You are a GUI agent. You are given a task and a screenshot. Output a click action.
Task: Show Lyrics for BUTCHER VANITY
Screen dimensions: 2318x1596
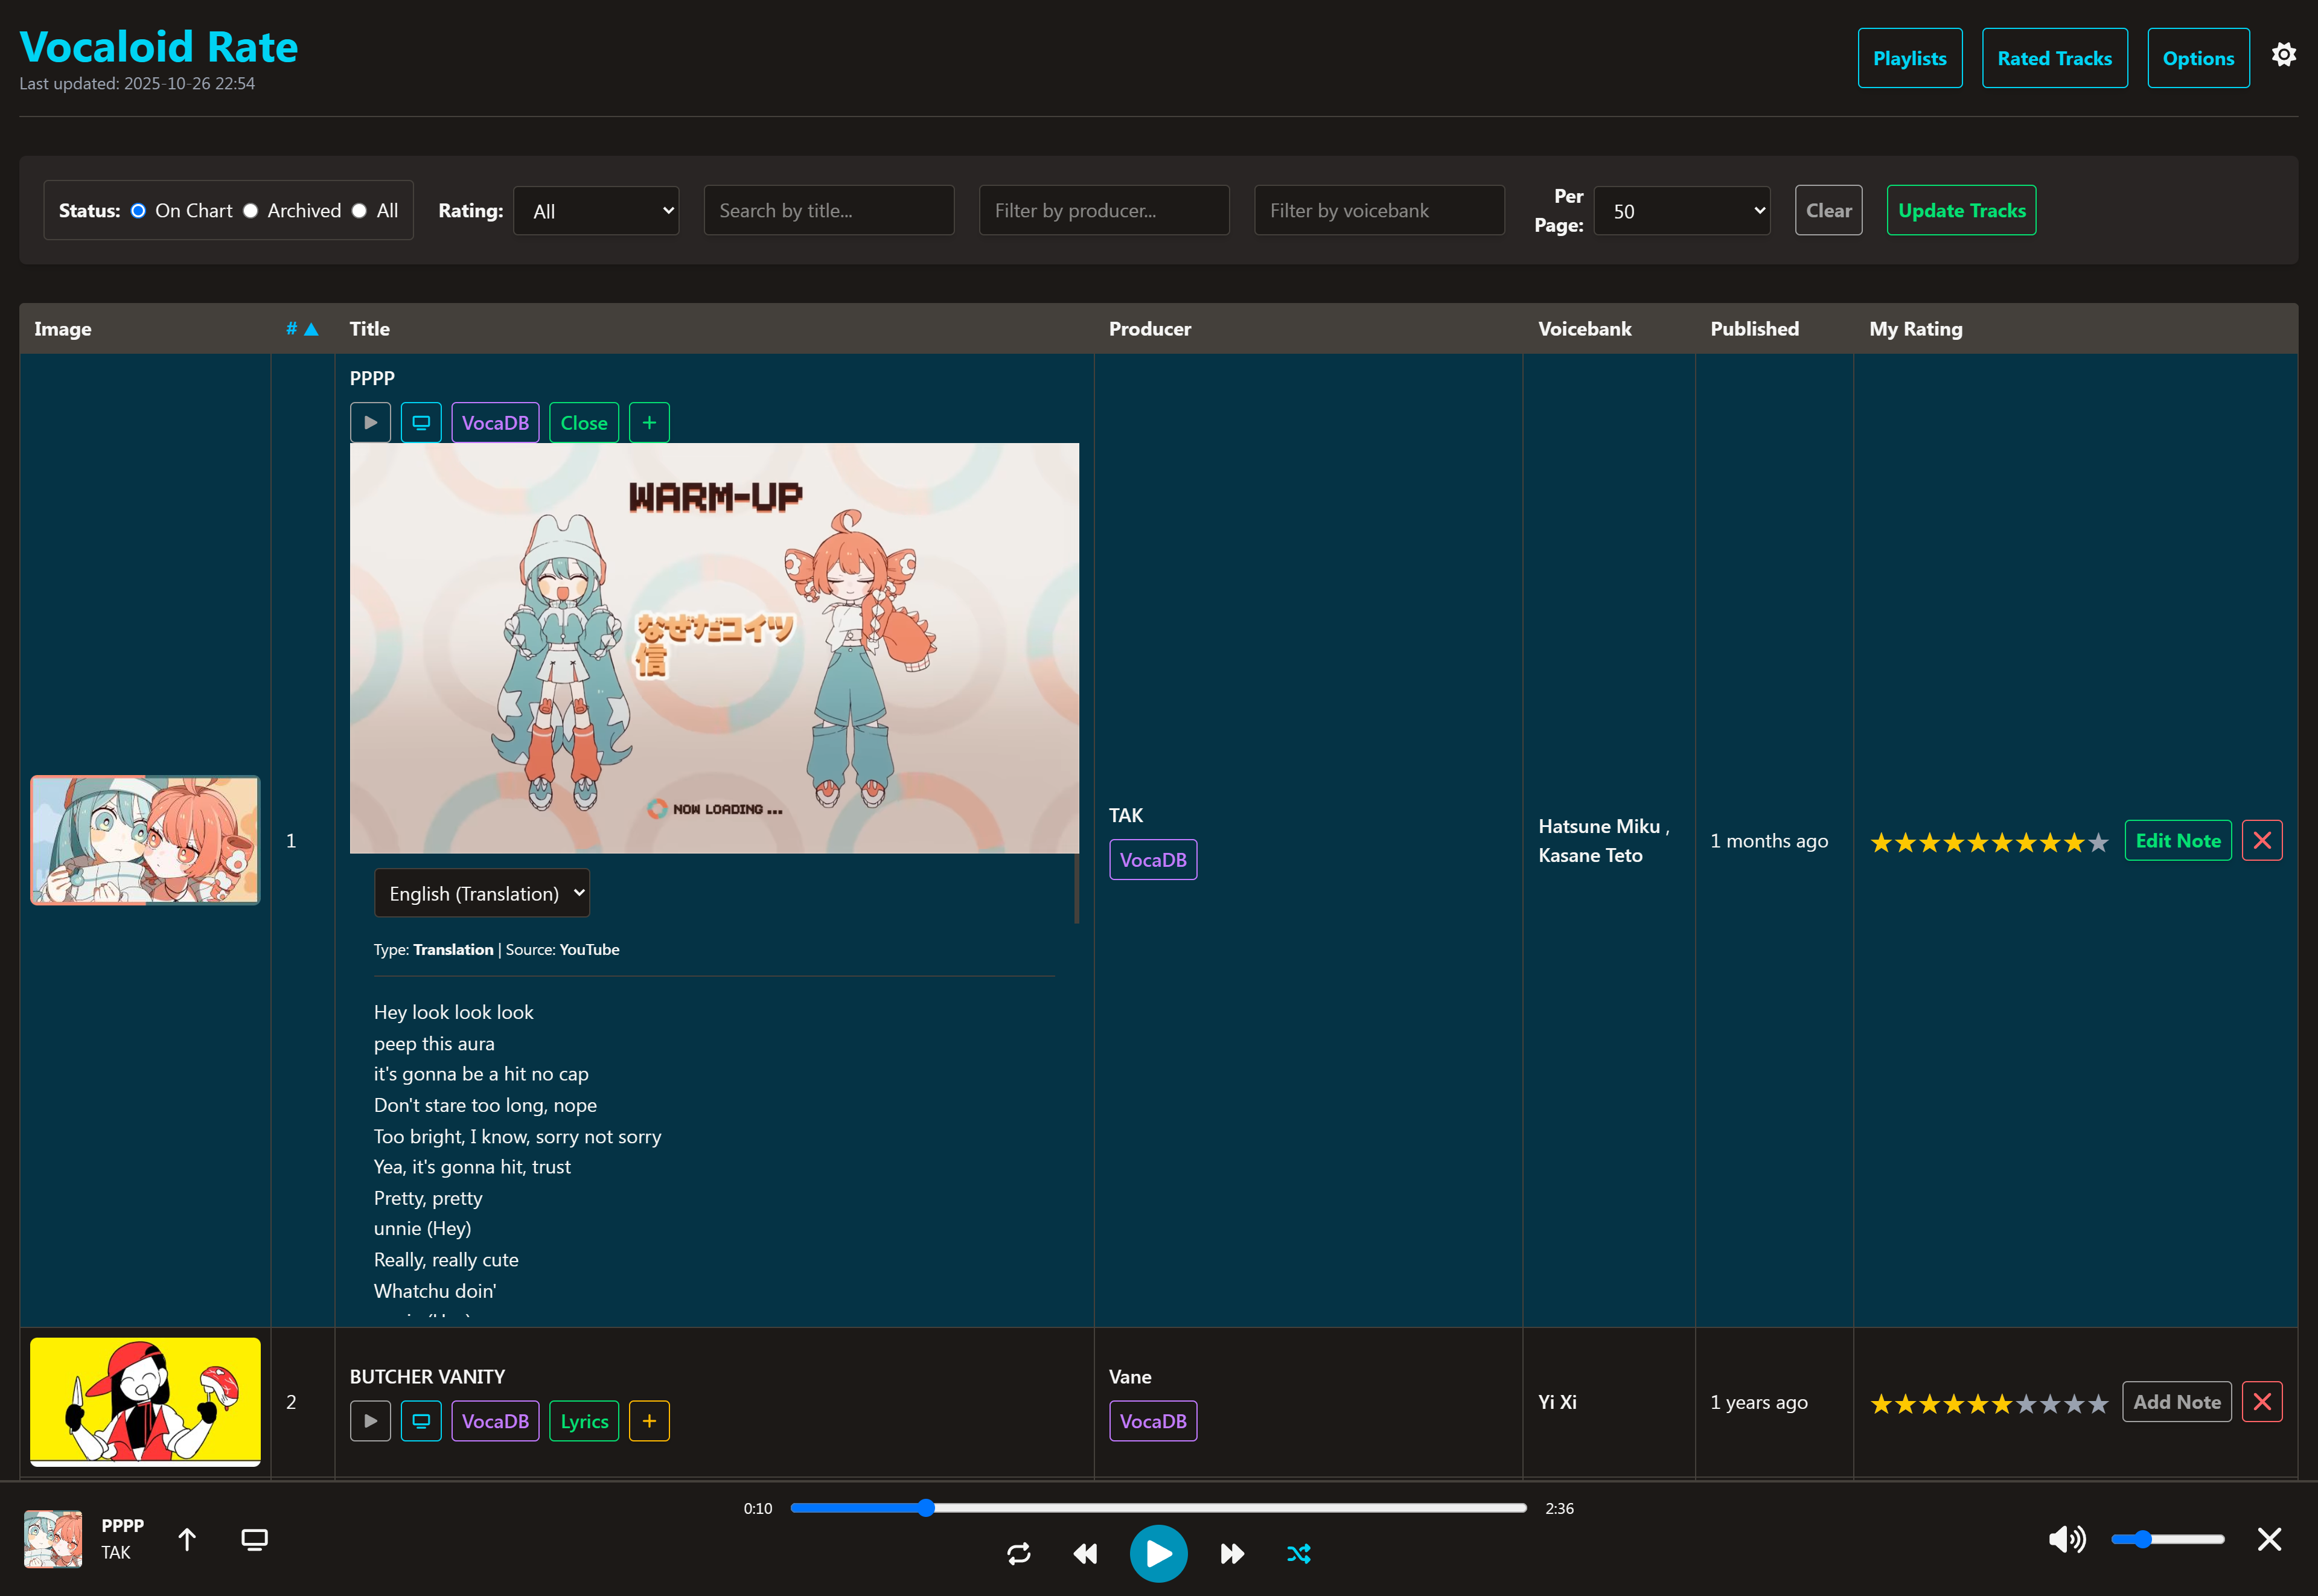pos(584,1421)
